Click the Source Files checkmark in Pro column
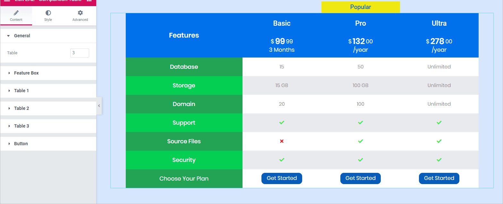 coord(361,141)
